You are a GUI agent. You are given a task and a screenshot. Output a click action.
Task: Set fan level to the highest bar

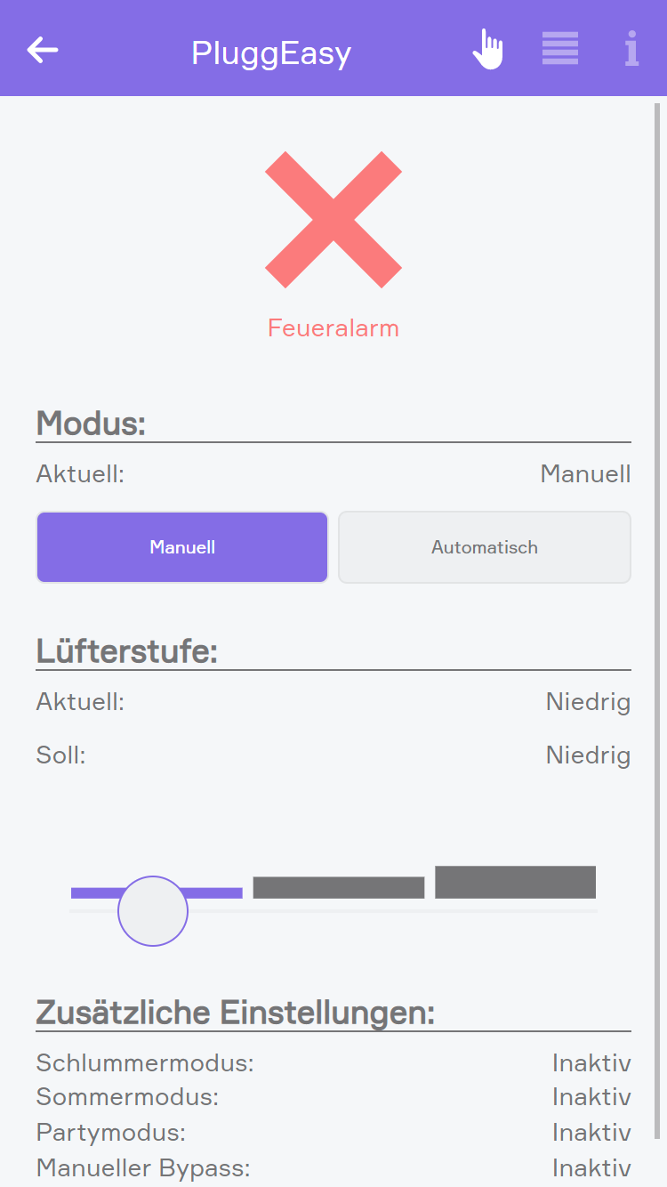tap(515, 882)
